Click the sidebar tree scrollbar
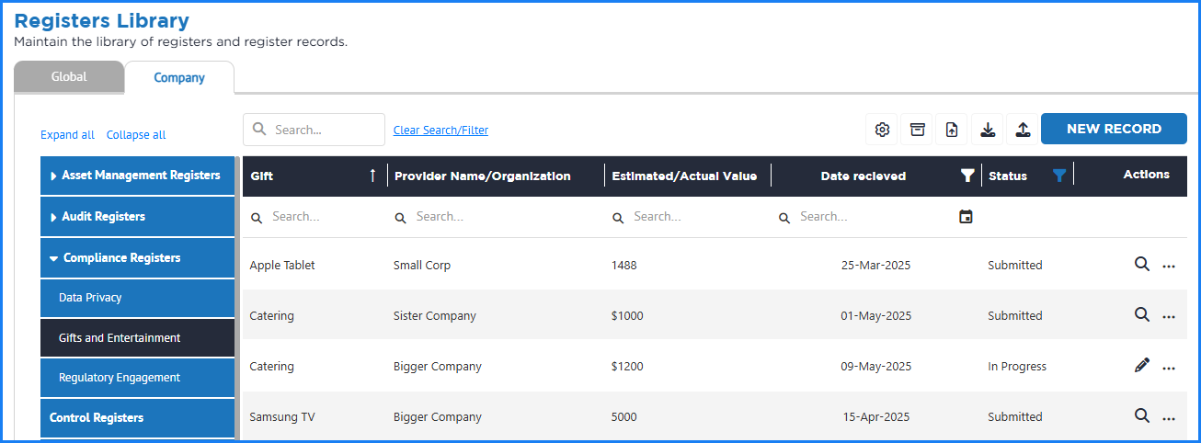This screenshot has height=443, width=1201. (238, 299)
